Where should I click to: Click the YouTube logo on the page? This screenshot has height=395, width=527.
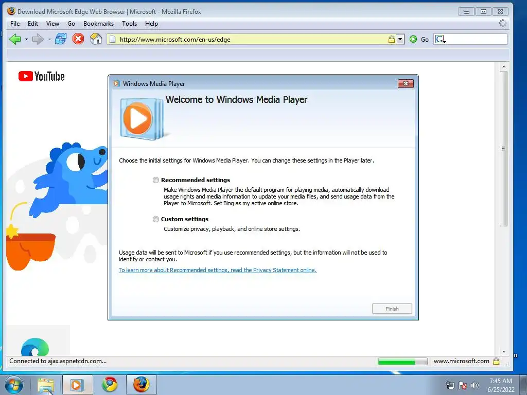click(x=41, y=76)
